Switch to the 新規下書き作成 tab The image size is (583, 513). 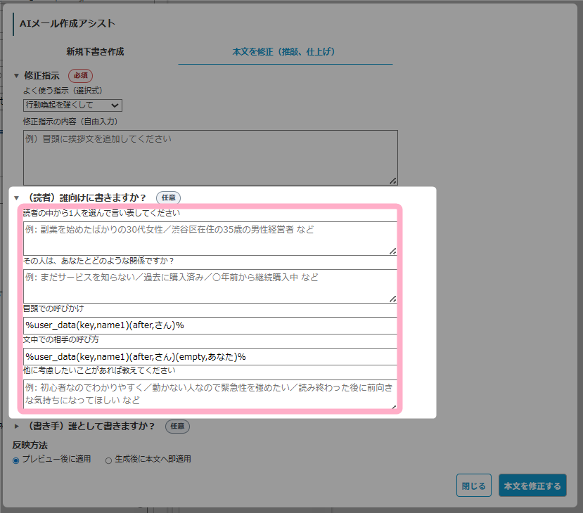click(95, 51)
